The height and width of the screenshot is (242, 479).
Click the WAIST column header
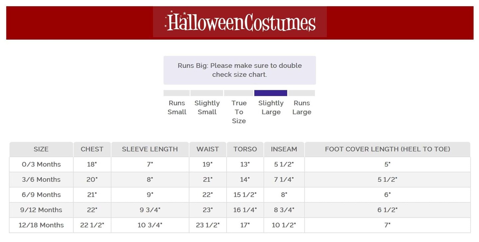208,149
